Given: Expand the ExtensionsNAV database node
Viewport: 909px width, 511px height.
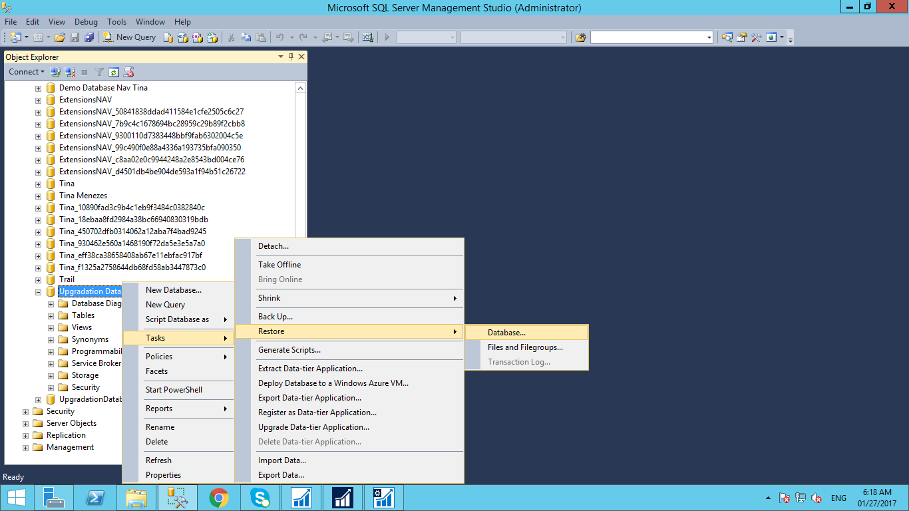Looking at the screenshot, I should pos(38,100).
